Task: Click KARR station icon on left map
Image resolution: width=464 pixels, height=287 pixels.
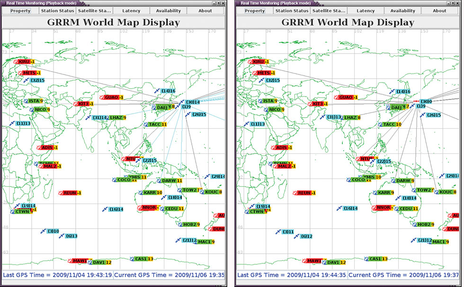Action: coord(141,193)
